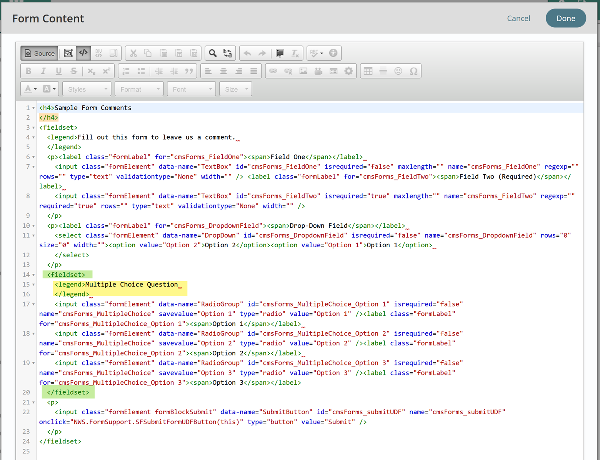The height and width of the screenshot is (460, 600).
Task: Click the Create Div Container icon
Action: (x=99, y=53)
